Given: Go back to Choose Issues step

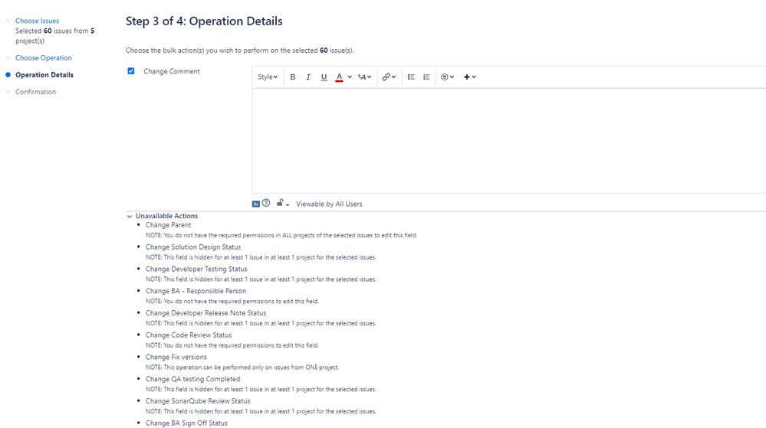Looking at the screenshot, I should [37, 21].
